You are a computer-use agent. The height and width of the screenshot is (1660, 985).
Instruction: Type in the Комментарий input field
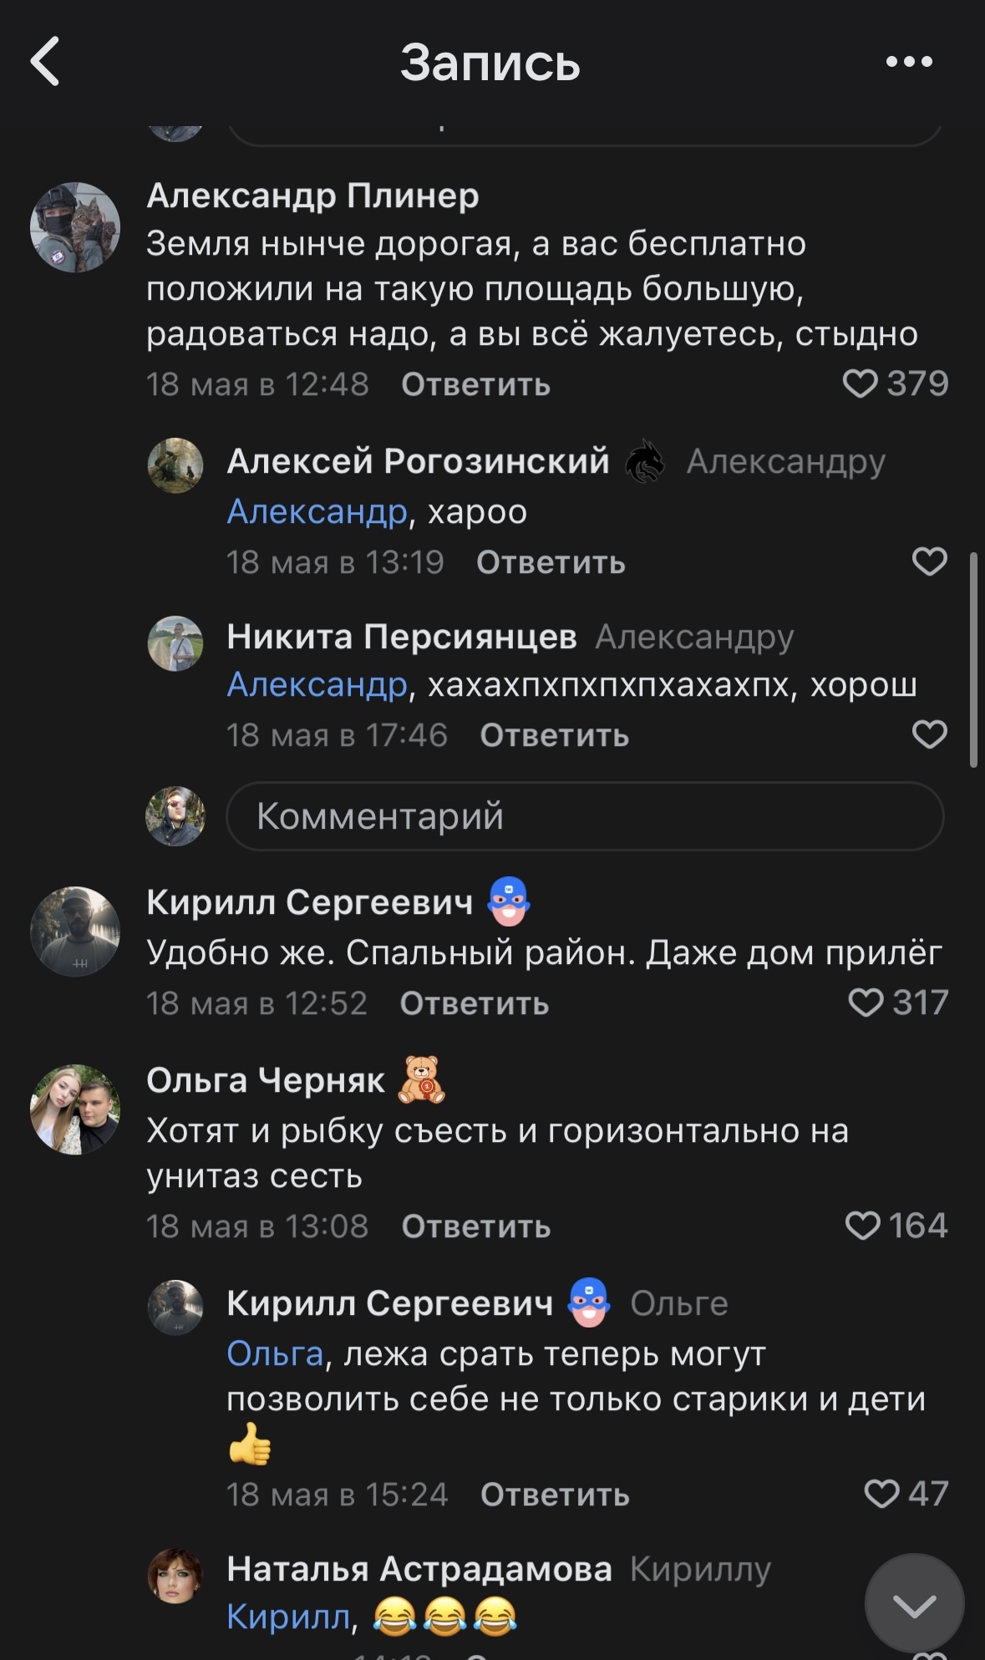pyautogui.click(x=585, y=816)
